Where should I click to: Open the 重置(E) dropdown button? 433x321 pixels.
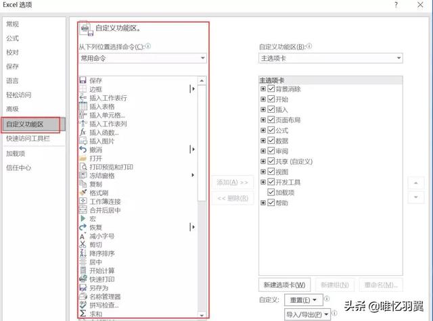coord(304,300)
